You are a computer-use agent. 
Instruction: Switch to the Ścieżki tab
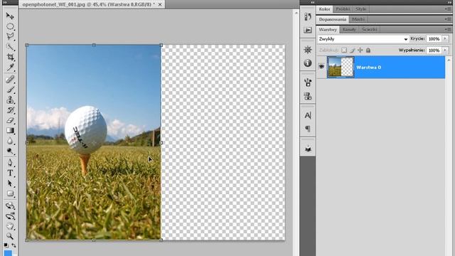tap(370, 29)
